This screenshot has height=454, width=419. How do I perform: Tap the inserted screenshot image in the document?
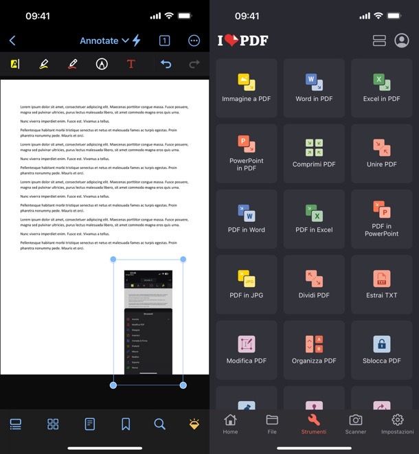148,322
